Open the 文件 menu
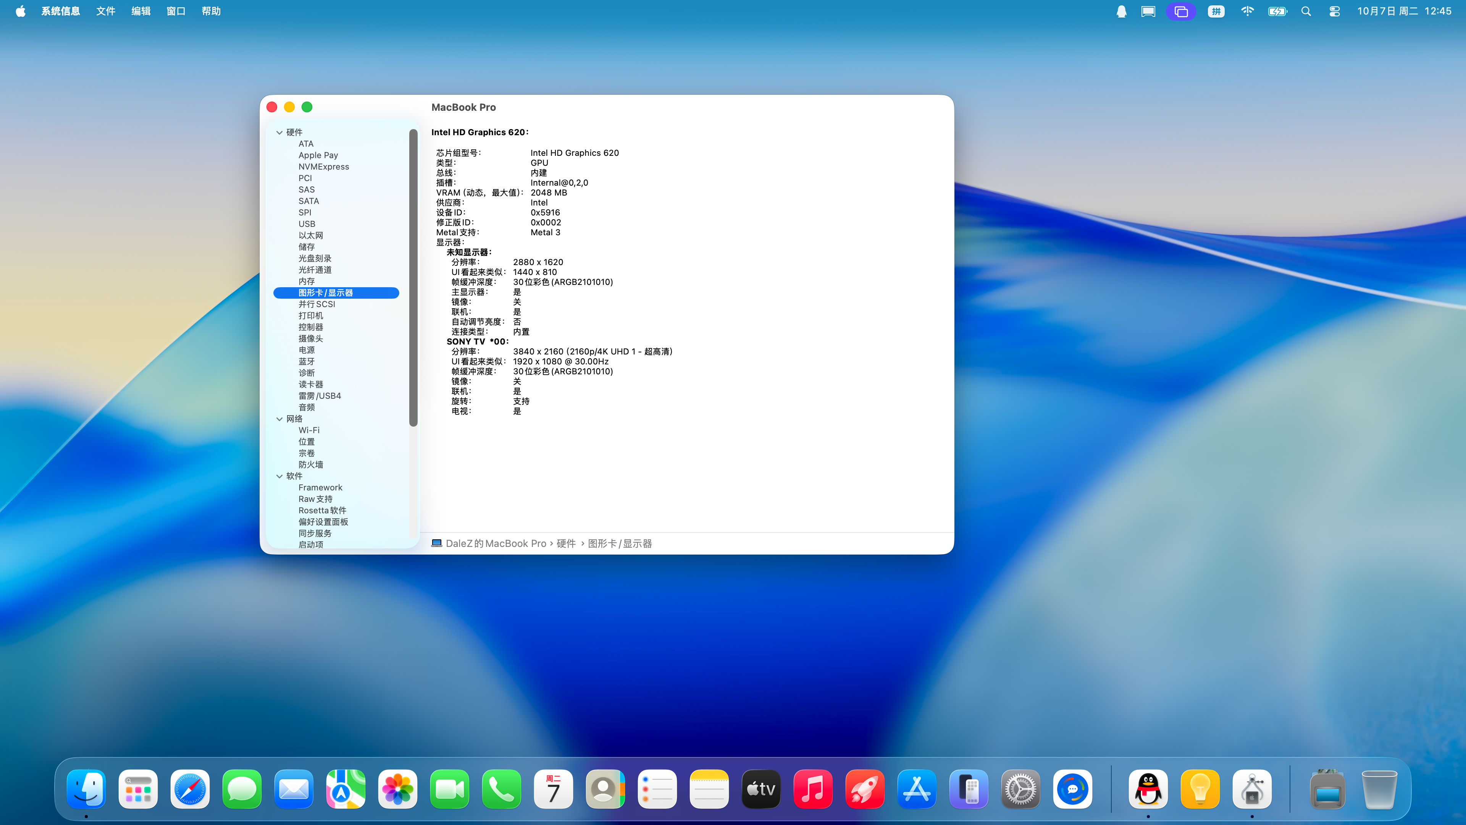The image size is (1466, 825). pyautogui.click(x=105, y=11)
